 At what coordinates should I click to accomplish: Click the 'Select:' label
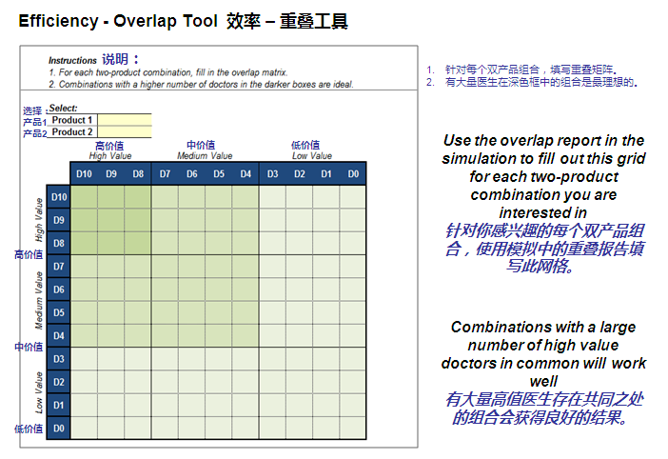pos(63,108)
